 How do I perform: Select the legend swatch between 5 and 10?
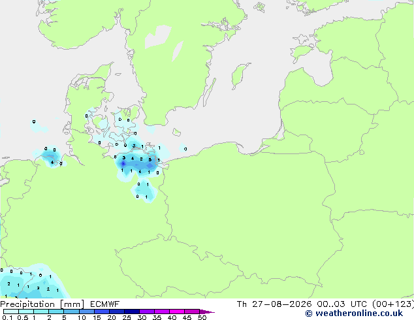[71, 312]
